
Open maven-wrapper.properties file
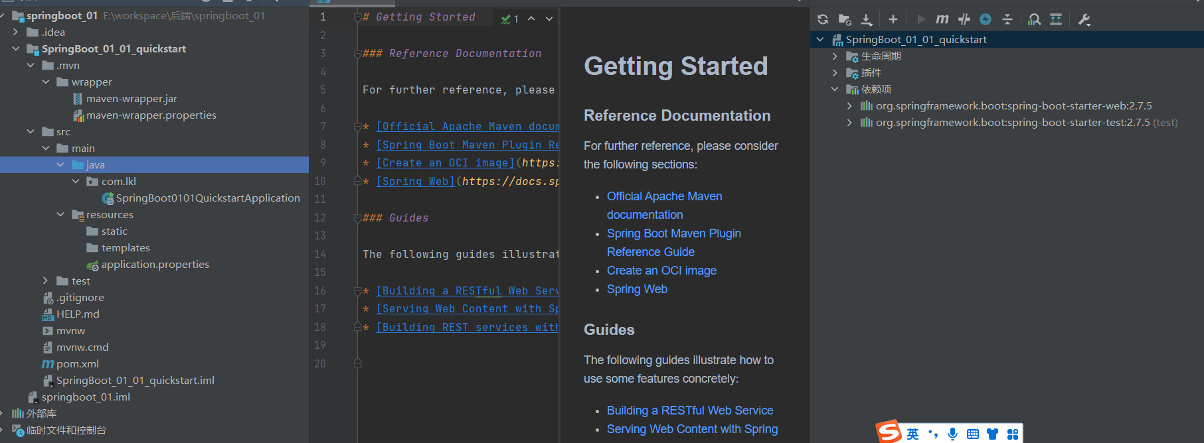click(151, 115)
